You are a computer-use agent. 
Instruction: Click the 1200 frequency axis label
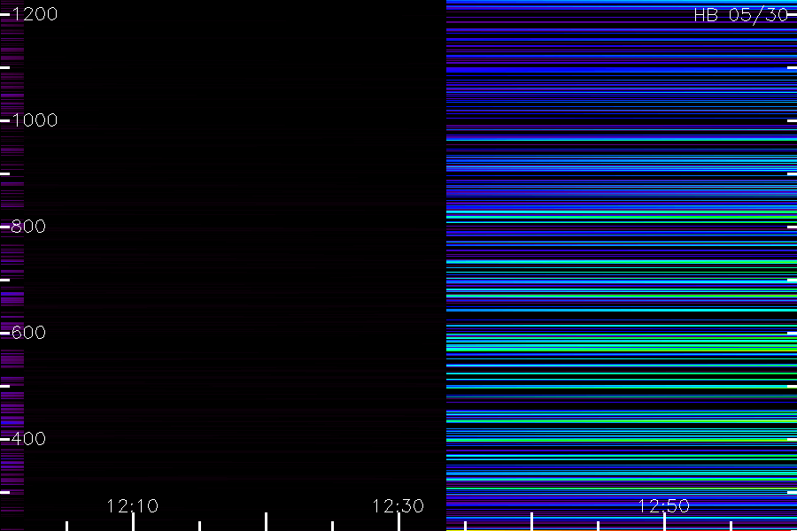click(x=35, y=14)
